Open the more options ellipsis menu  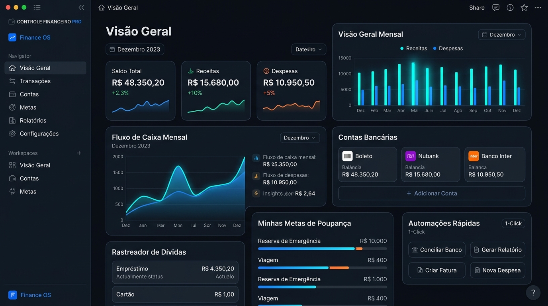[x=538, y=8]
